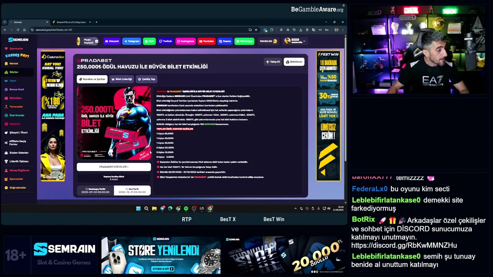Select the Başlangıç Tarihi date box
The width and height of the screenshot is (493, 277).
tap(95, 190)
